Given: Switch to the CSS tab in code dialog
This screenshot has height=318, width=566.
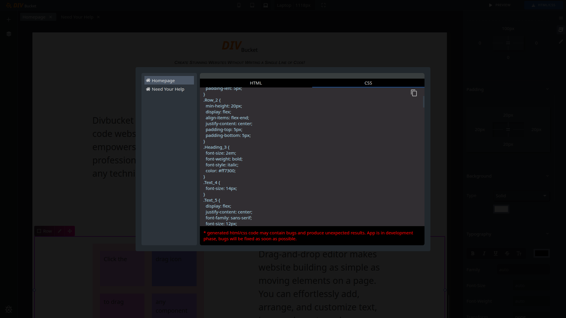Looking at the screenshot, I should [368, 83].
